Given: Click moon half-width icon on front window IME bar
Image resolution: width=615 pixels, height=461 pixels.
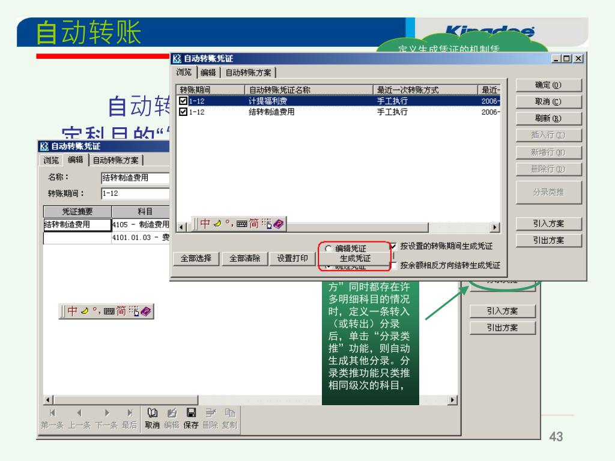Looking at the screenshot, I should 217,224.
